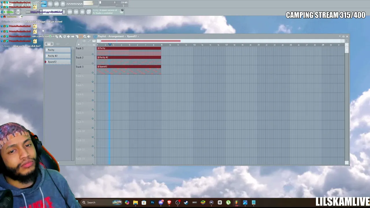Select the Playback tool in Playlist toolbar
The image size is (370, 208).
(x=89, y=36)
